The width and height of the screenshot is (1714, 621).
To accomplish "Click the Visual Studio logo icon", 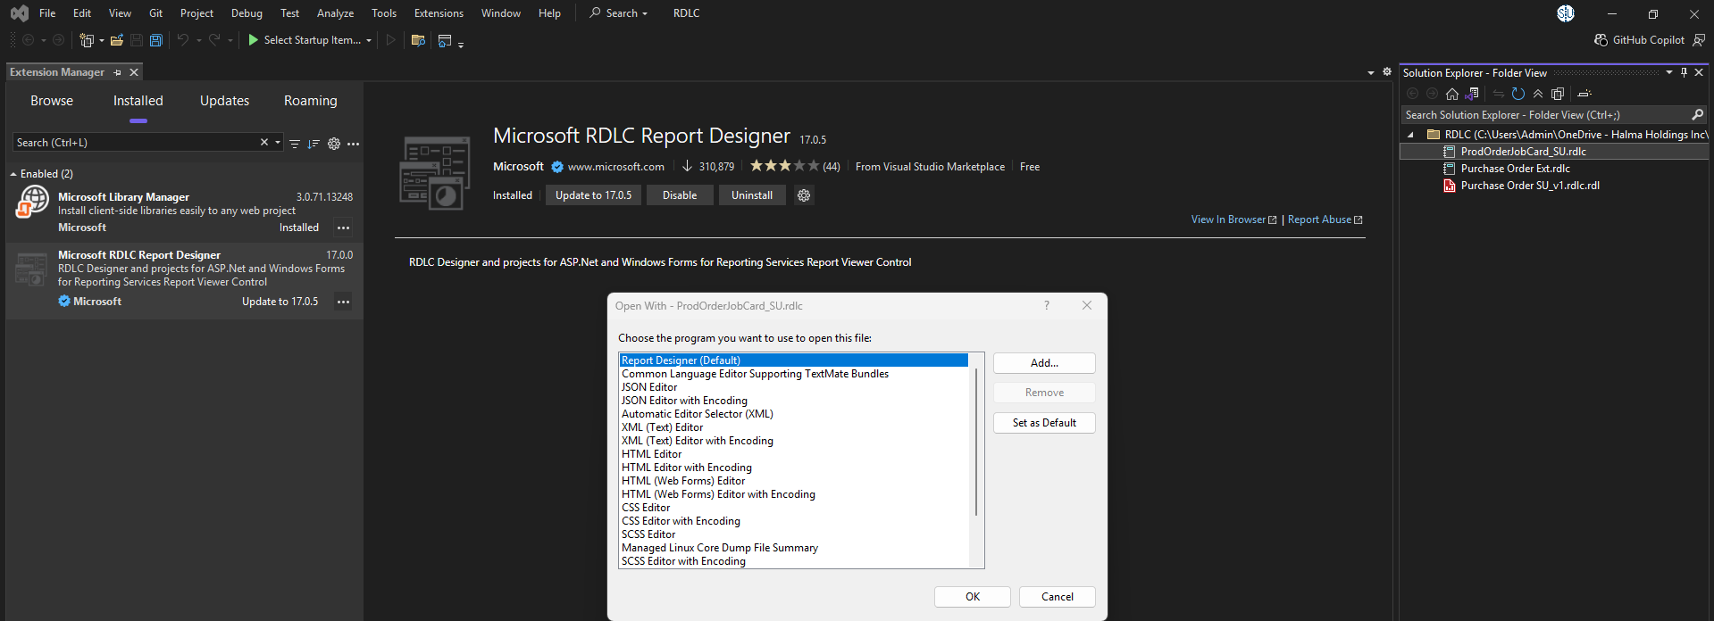I will click(19, 13).
